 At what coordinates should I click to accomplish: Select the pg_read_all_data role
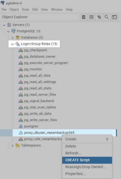coord(37,76)
